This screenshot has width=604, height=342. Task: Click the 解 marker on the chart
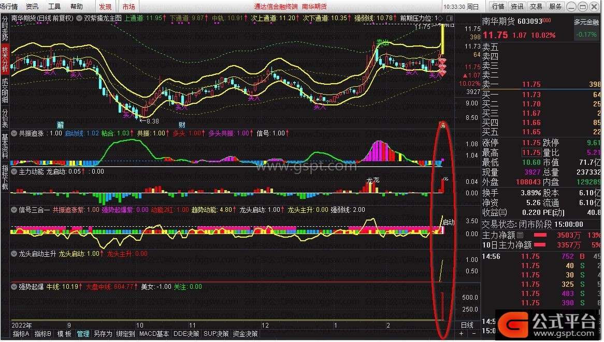point(61,125)
